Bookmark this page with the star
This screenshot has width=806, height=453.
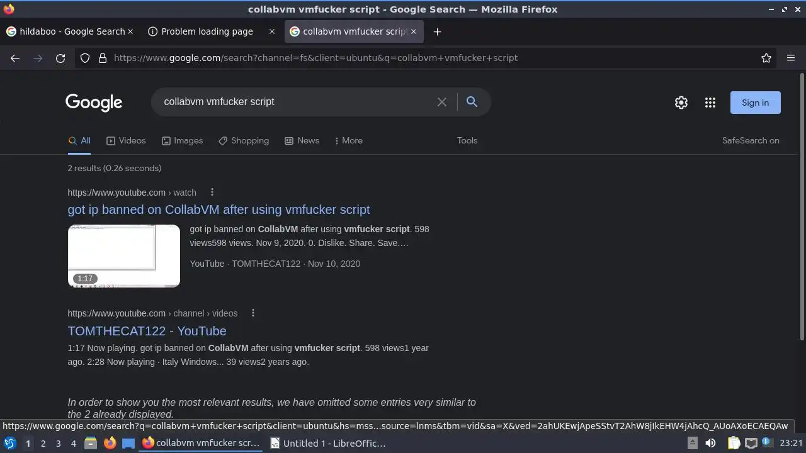pos(766,58)
